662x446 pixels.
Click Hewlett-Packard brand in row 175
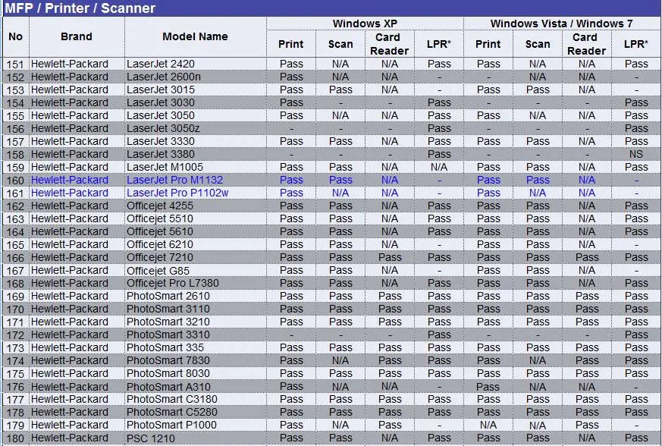coord(70,373)
